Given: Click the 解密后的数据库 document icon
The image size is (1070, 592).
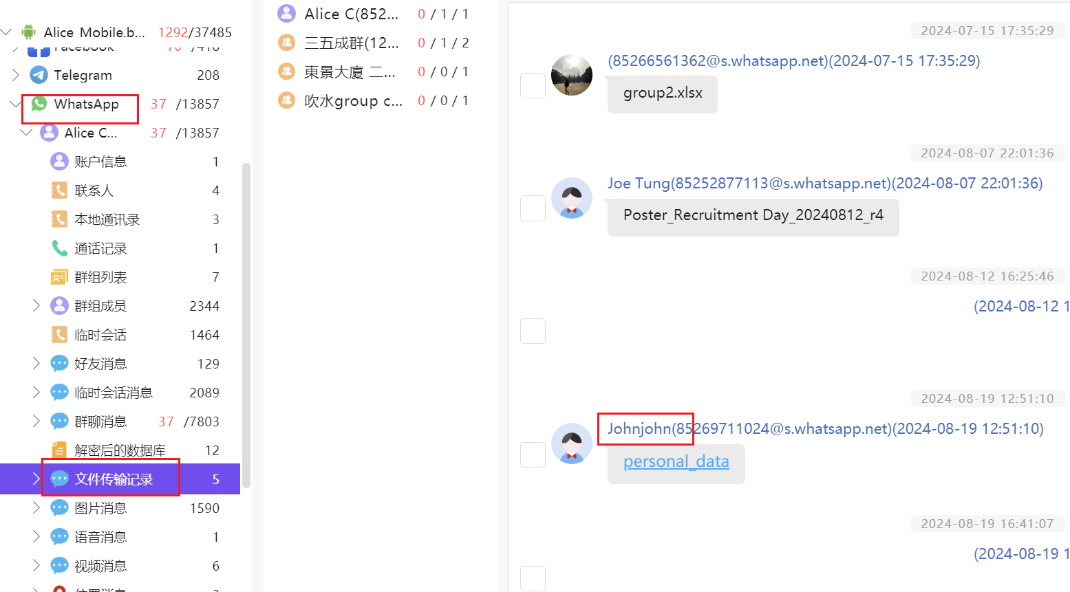Looking at the screenshot, I should click(x=60, y=450).
